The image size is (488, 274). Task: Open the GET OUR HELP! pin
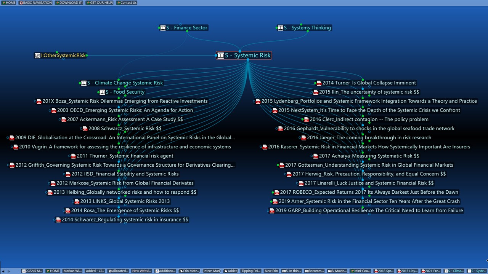click(x=99, y=3)
